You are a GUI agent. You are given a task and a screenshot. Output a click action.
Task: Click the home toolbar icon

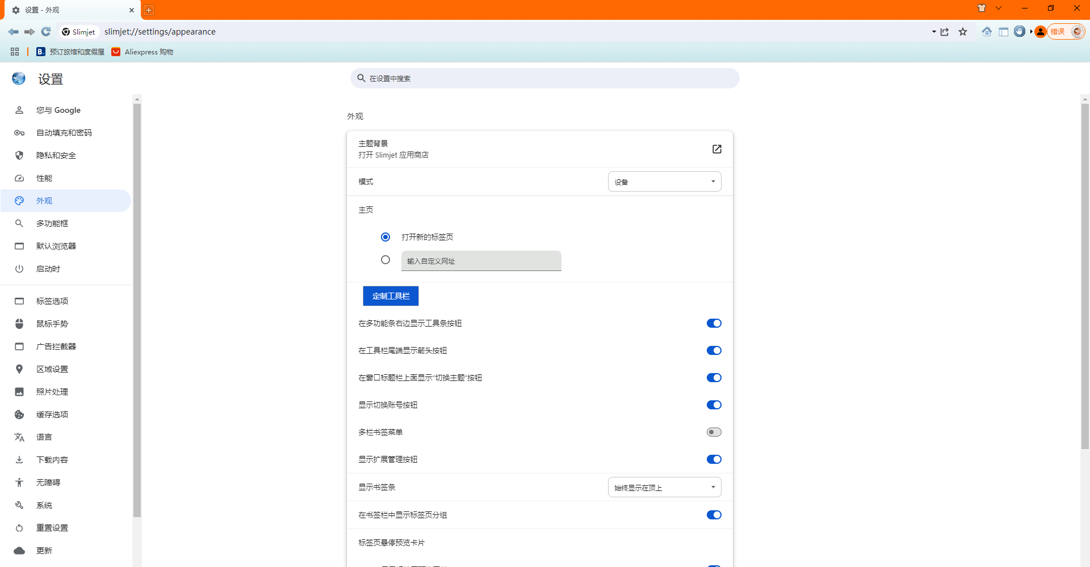click(987, 32)
